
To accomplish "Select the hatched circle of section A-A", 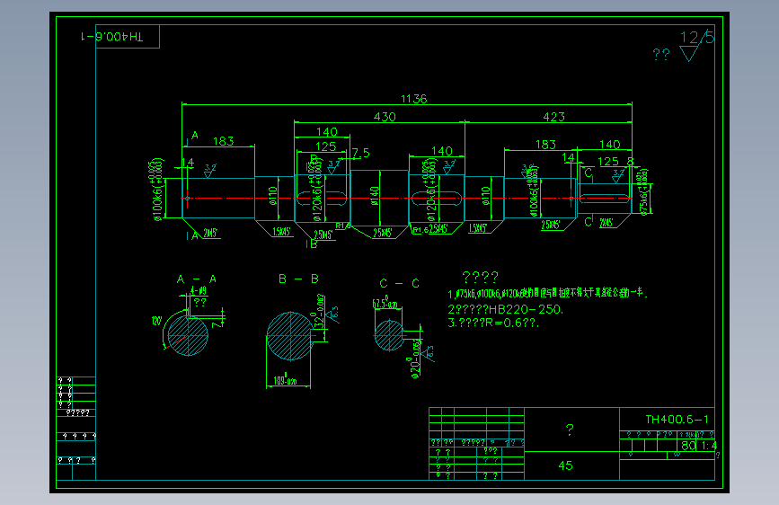I will (188, 335).
